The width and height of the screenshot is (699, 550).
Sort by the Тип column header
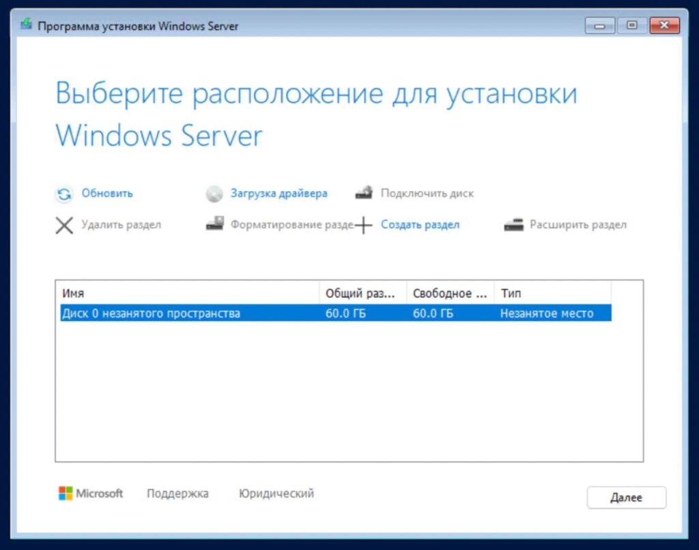[x=553, y=293]
